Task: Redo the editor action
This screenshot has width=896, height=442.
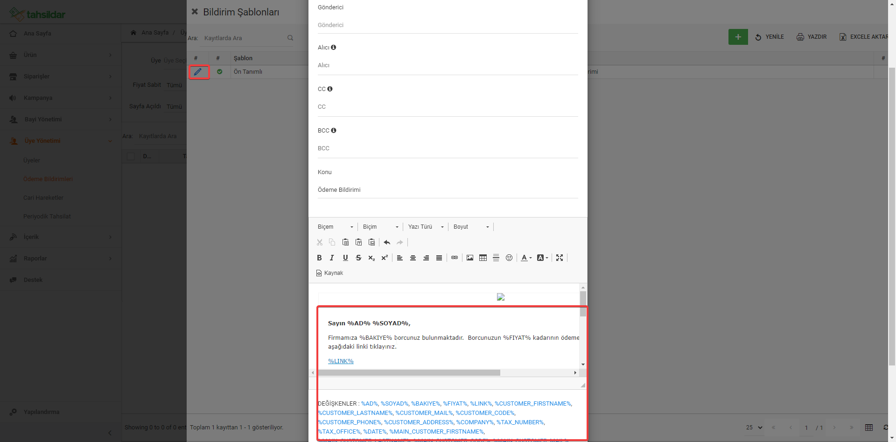Action: point(400,242)
